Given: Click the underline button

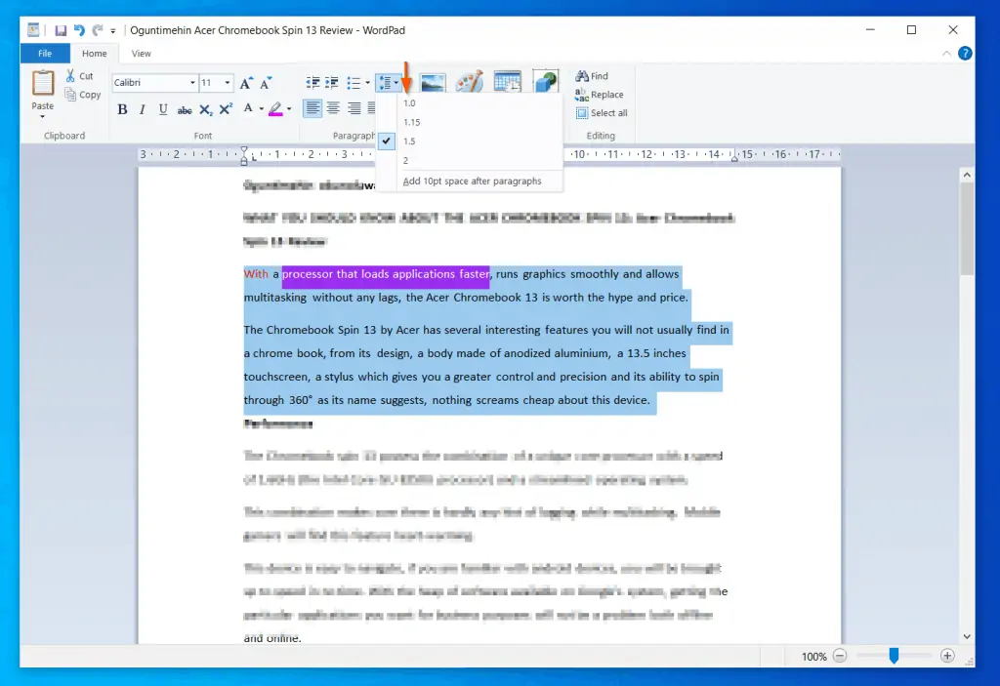Looking at the screenshot, I should tap(163, 109).
